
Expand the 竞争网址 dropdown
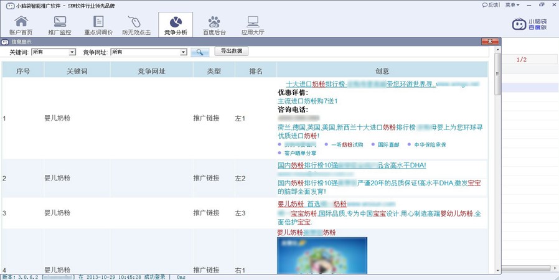(x=184, y=52)
